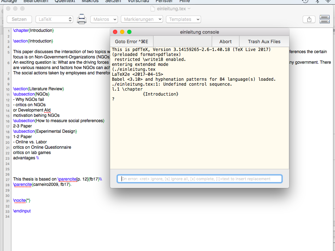This screenshot has height=251, width=335.
Task: Open the Ablage menu
Action: 9,1
